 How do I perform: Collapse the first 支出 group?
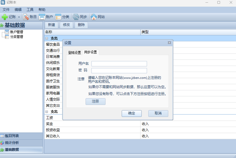pos(47,39)
